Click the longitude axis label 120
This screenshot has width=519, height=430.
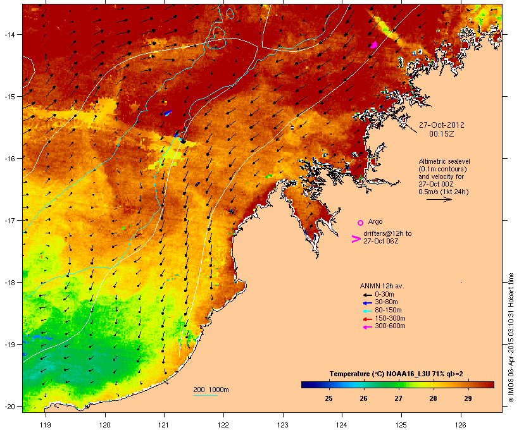105,425
